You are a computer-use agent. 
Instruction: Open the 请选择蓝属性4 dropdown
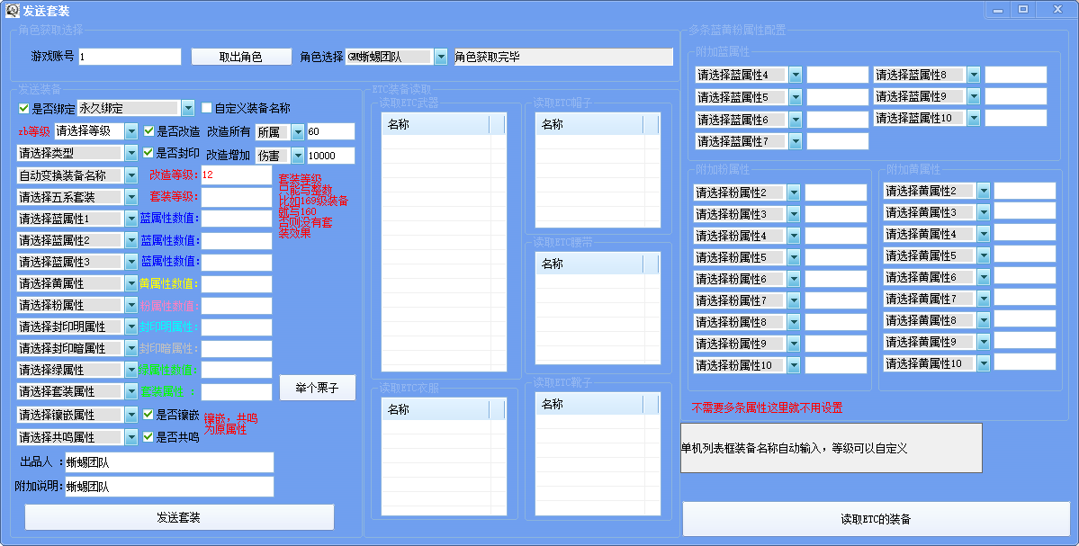click(795, 75)
